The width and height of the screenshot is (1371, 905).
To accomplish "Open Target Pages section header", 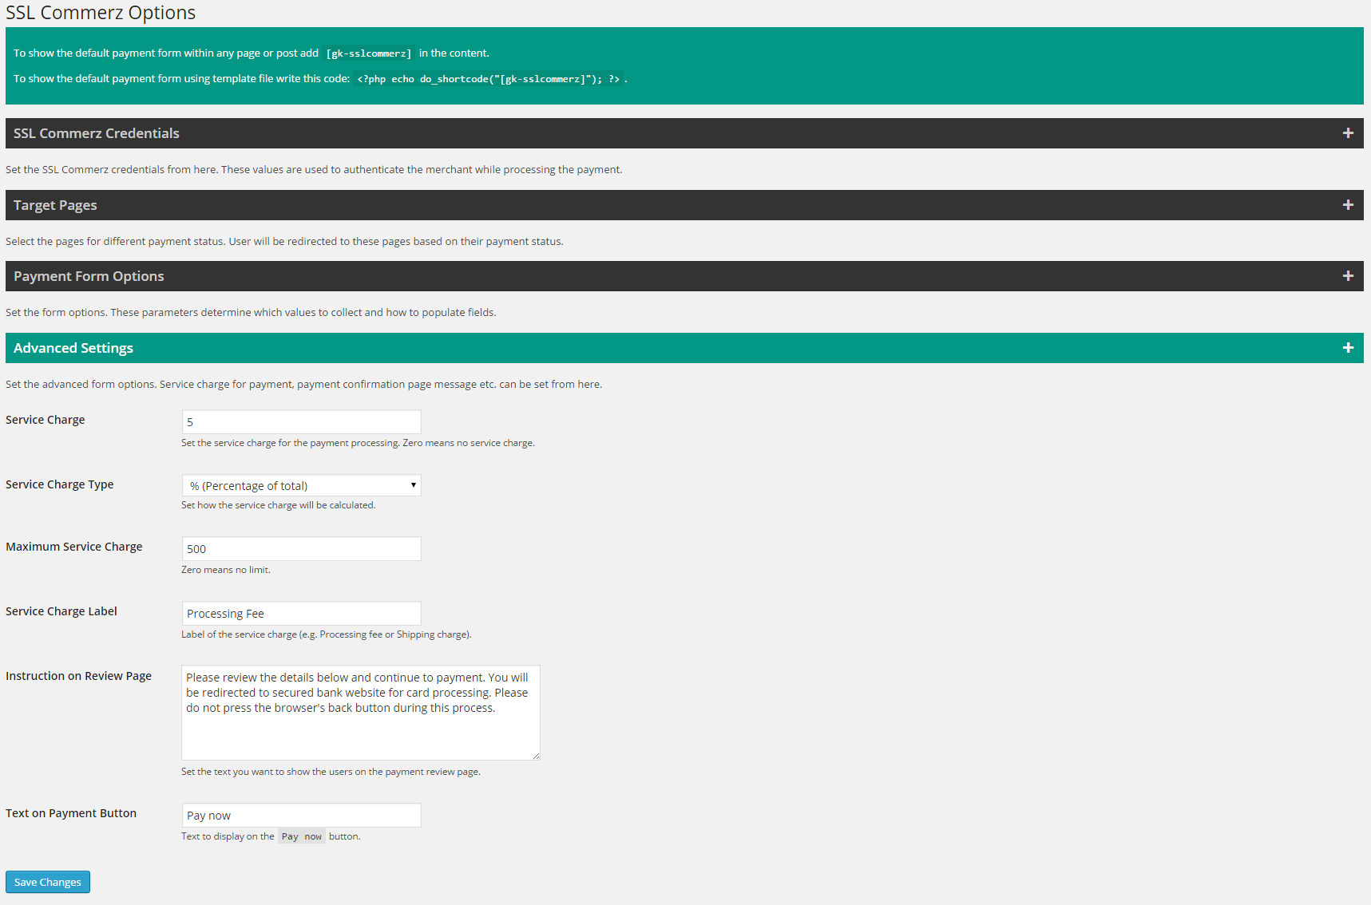I will [684, 205].
